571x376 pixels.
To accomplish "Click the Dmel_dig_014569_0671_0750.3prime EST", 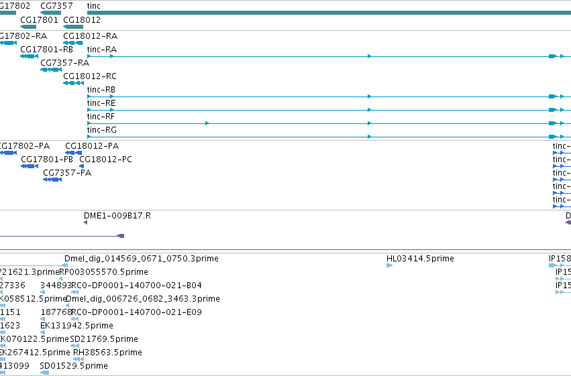I will tap(66, 265).
